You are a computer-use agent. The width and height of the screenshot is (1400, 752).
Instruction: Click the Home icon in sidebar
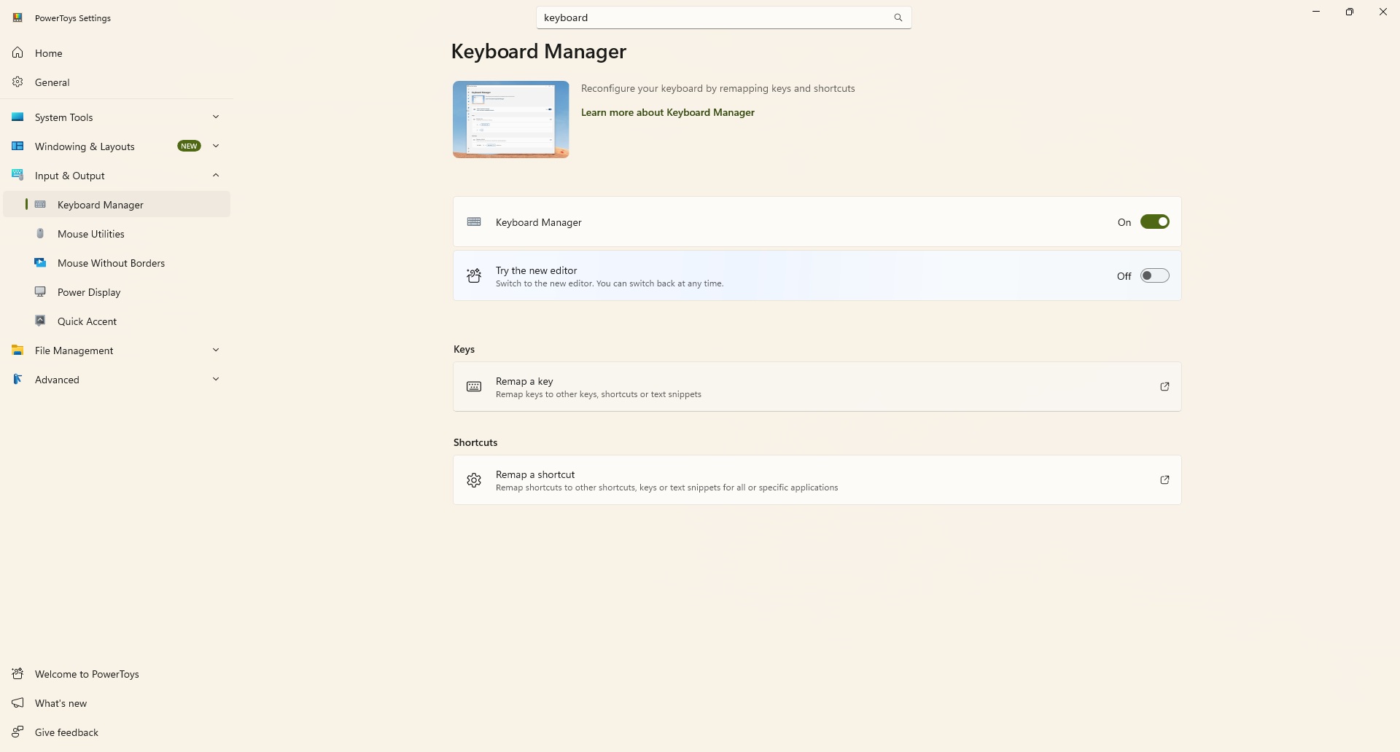point(17,53)
